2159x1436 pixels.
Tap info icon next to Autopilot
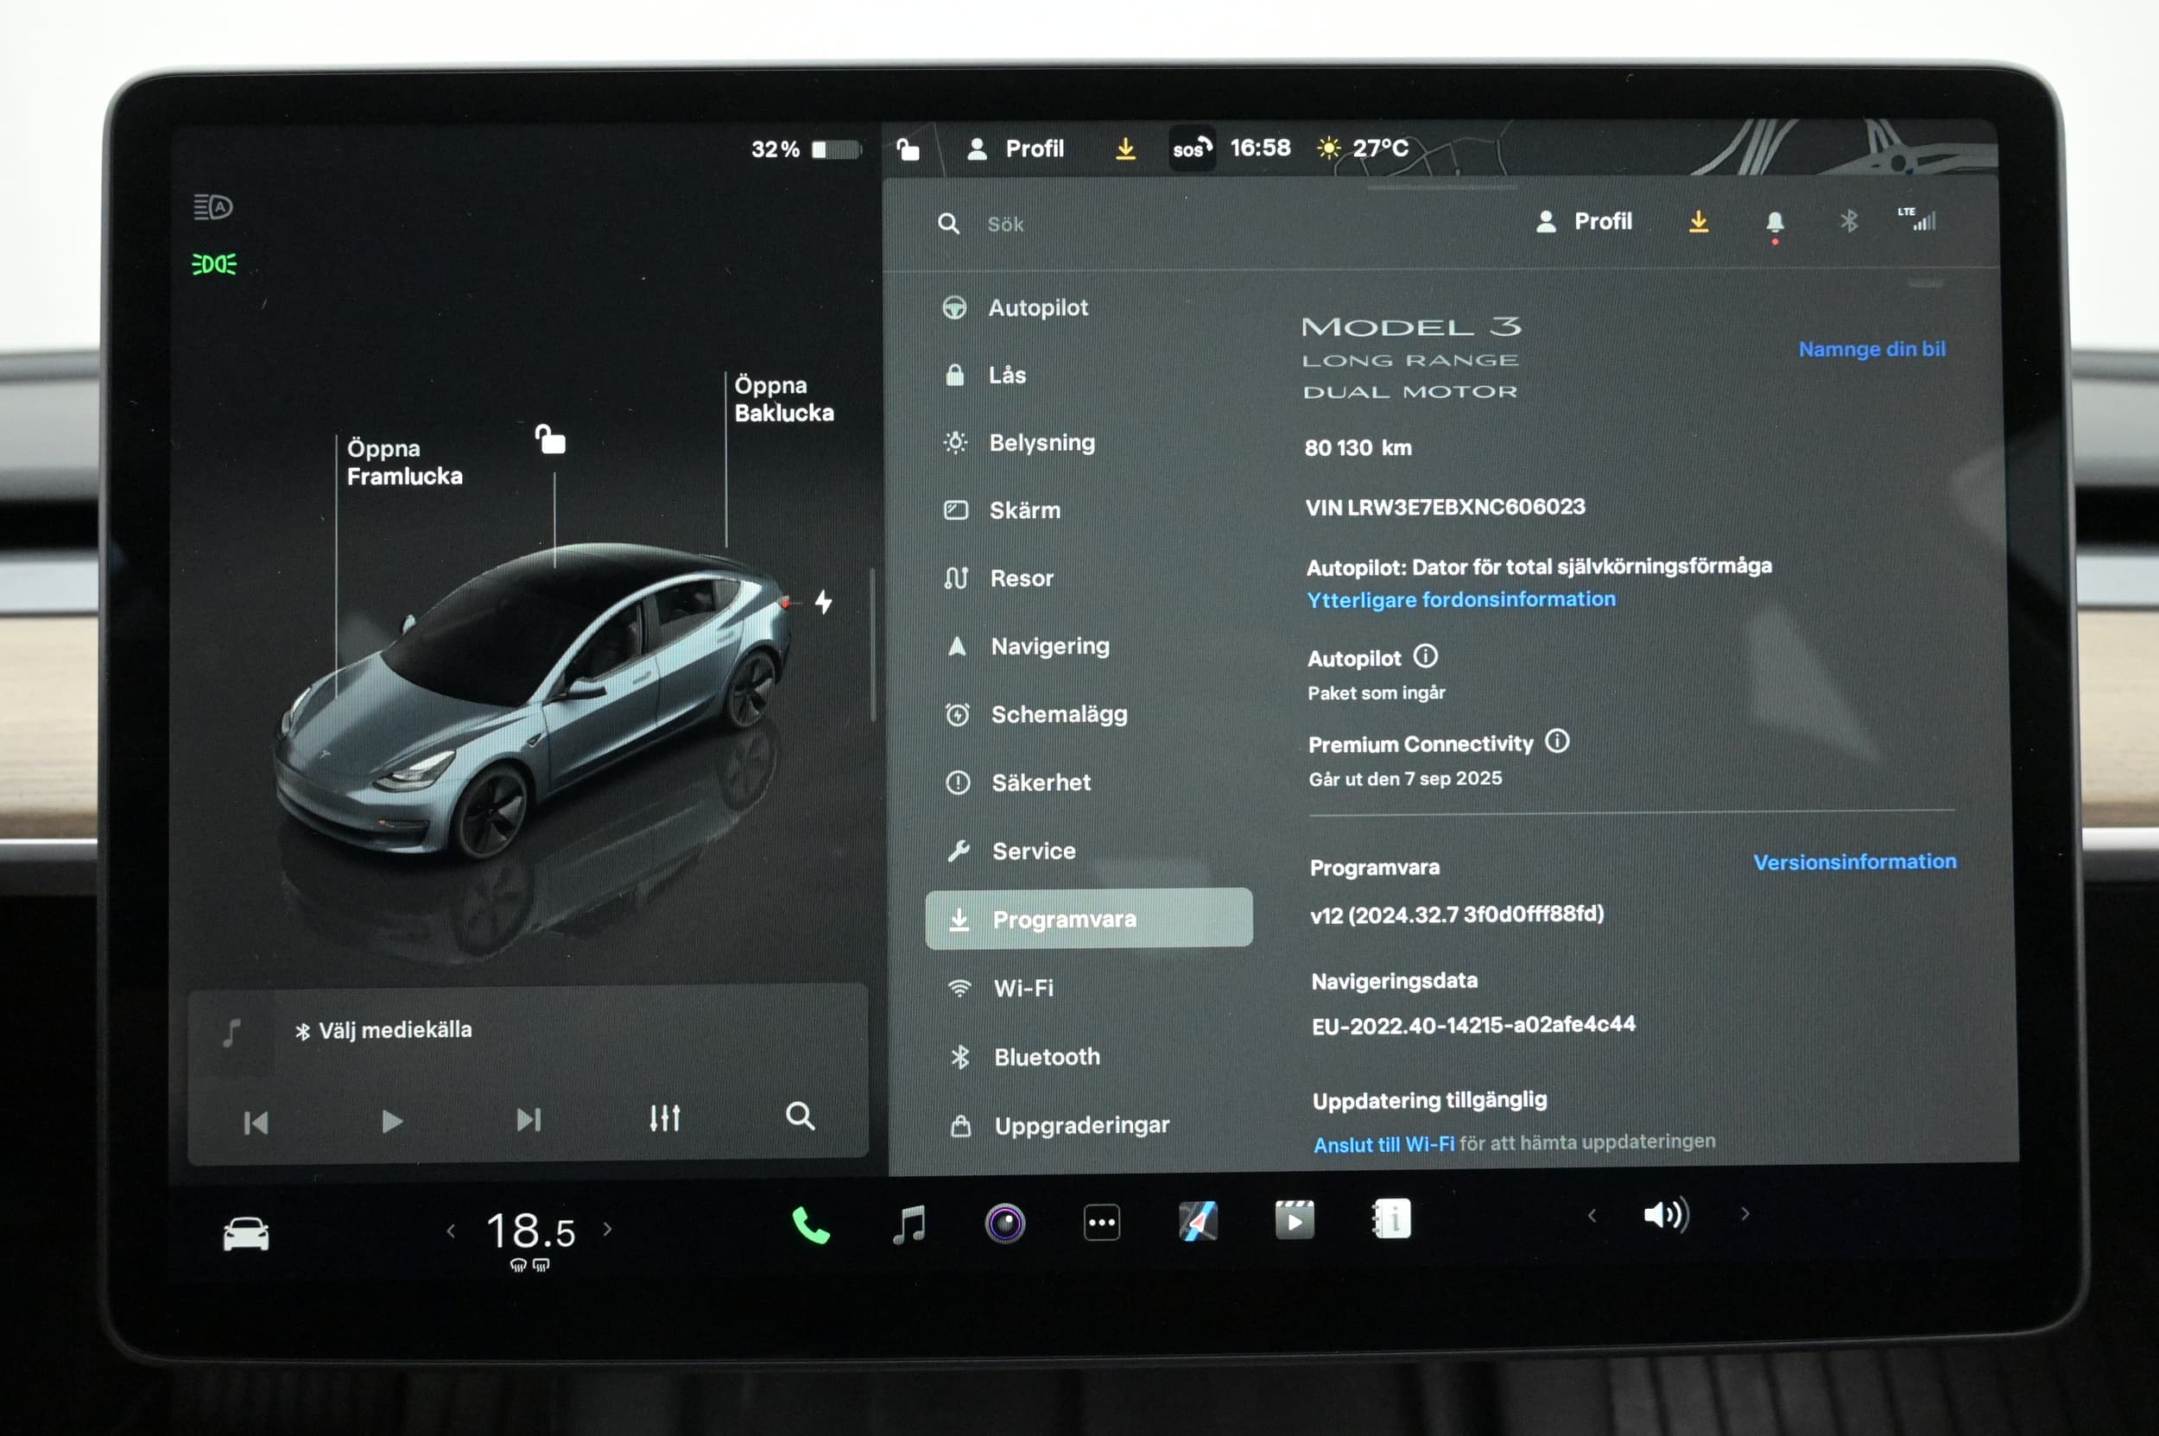coord(1425,655)
